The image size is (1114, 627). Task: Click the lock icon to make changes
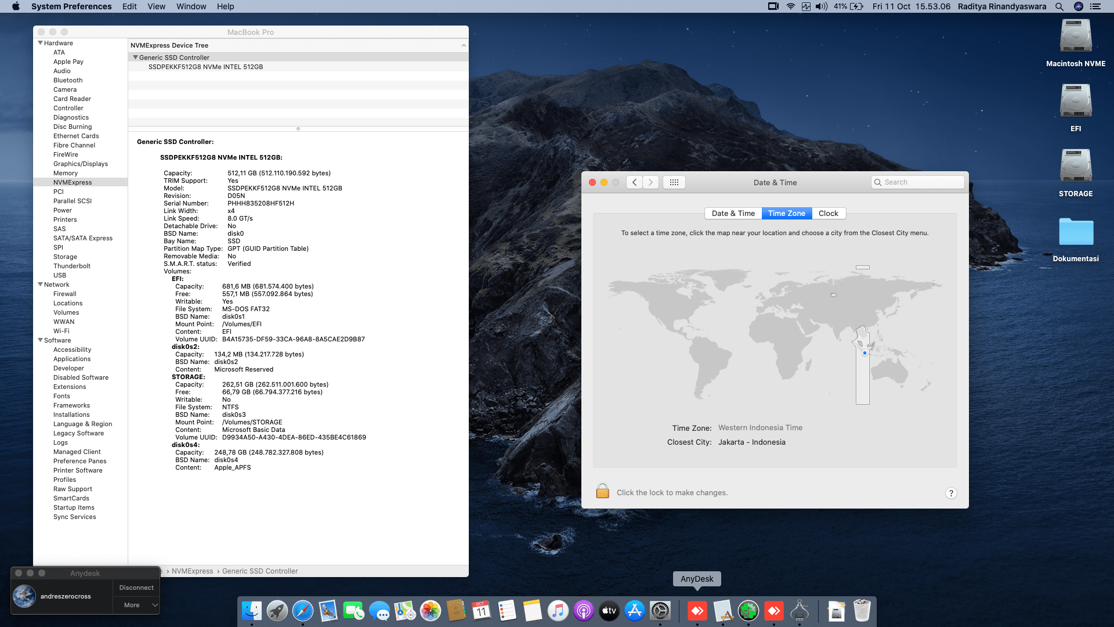click(602, 492)
